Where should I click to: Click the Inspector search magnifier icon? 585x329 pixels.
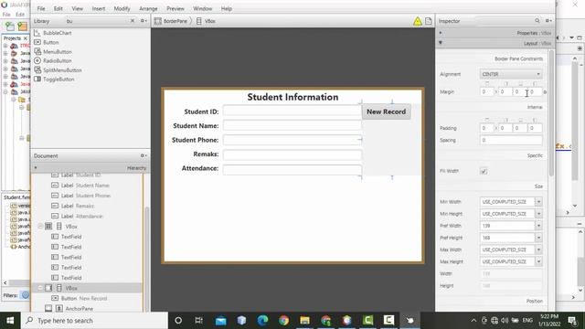pyautogui.click(x=537, y=20)
